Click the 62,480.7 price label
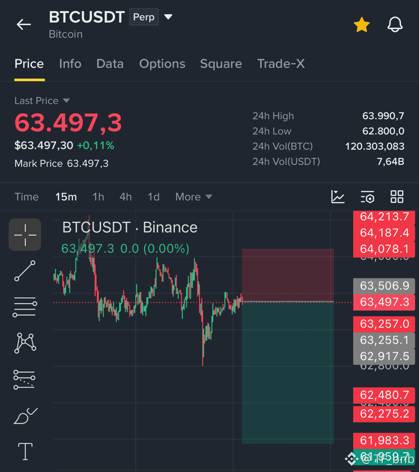Viewport: 419px width, 472px height. [x=384, y=395]
